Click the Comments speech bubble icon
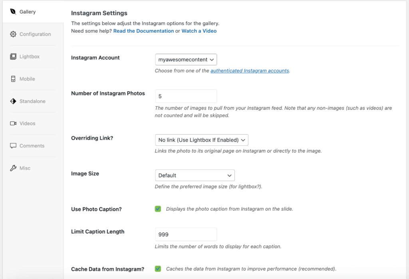The height and width of the screenshot is (279, 409). tap(13, 146)
